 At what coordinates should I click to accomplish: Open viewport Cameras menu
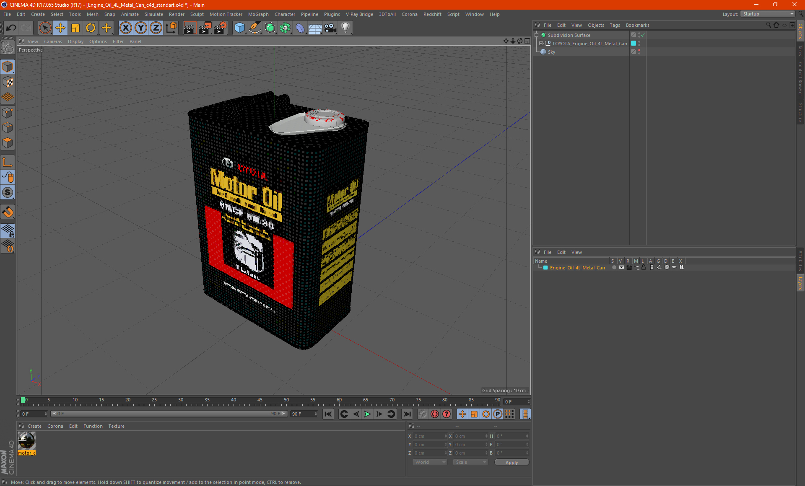tap(53, 41)
